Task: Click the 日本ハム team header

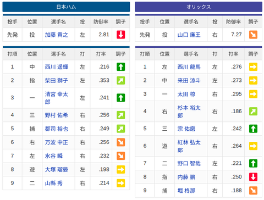Action: [x=66, y=7]
